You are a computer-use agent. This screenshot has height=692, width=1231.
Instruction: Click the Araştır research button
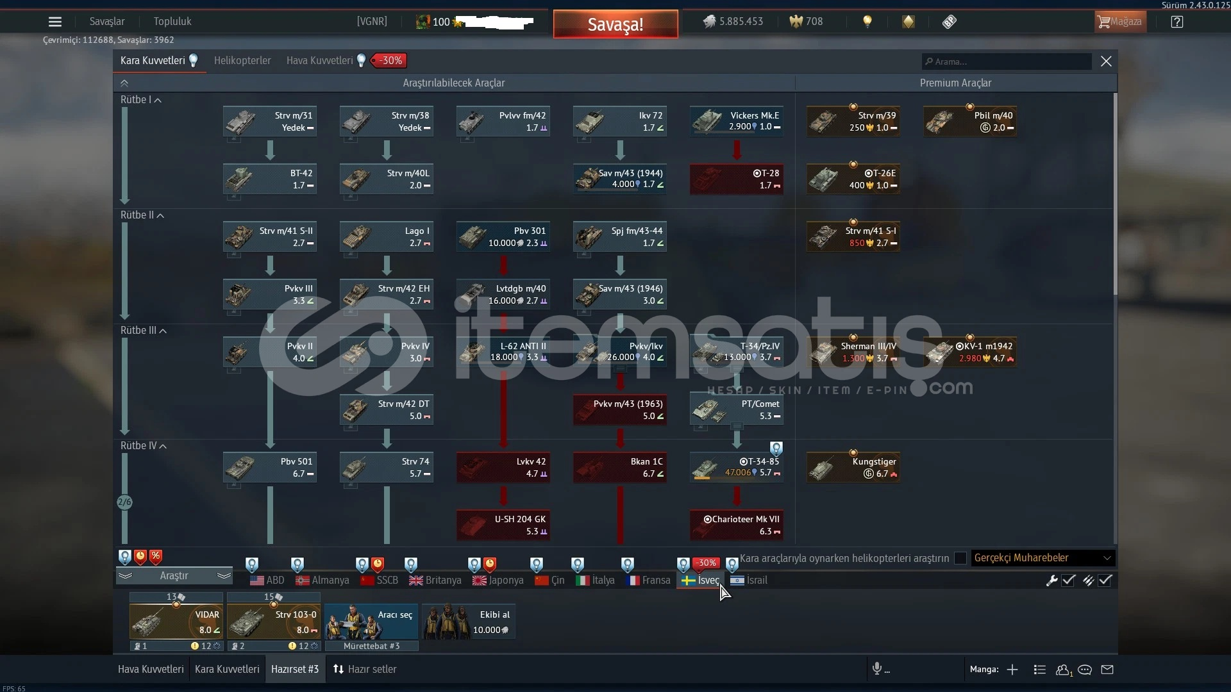174,576
